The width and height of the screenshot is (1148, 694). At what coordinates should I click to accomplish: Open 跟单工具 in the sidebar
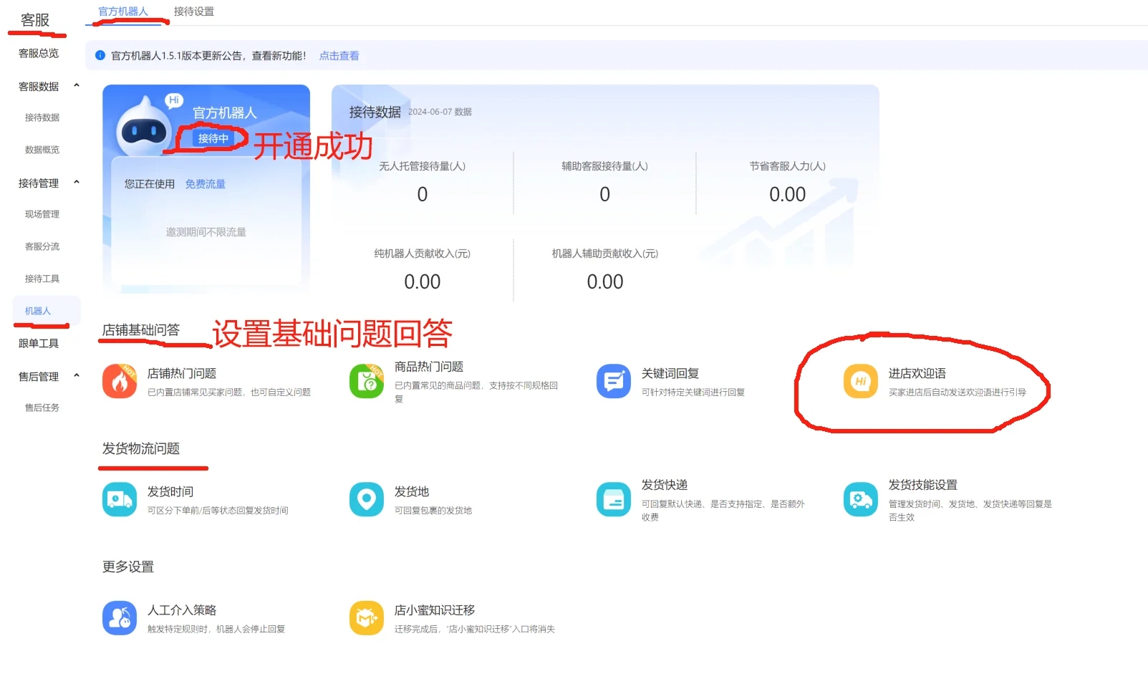coord(39,343)
